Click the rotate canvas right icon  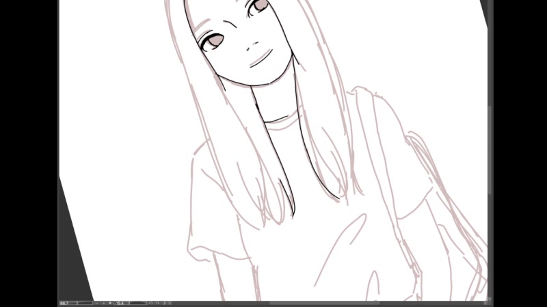point(157,303)
